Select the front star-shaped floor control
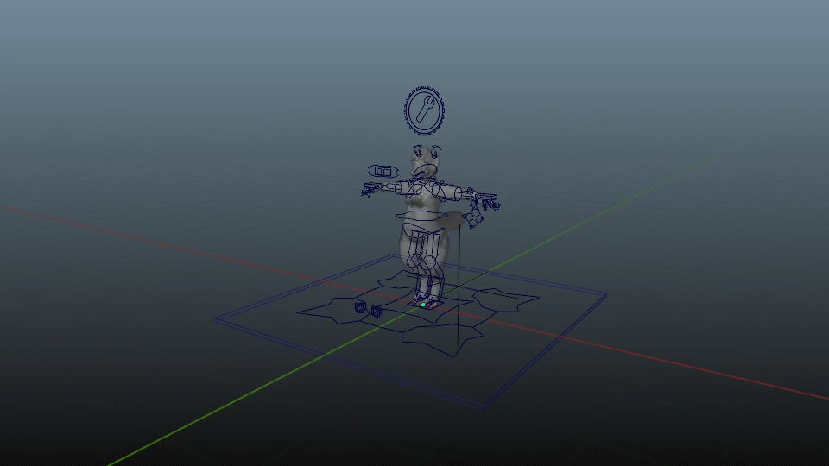 (442, 338)
